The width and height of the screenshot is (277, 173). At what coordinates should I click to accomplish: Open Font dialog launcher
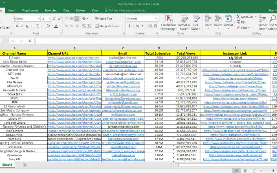(61, 33)
